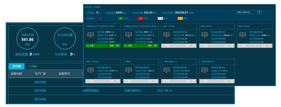Click the red 异常 status filter icon
This screenshot has height=107, width=281.
click(141, 18)
